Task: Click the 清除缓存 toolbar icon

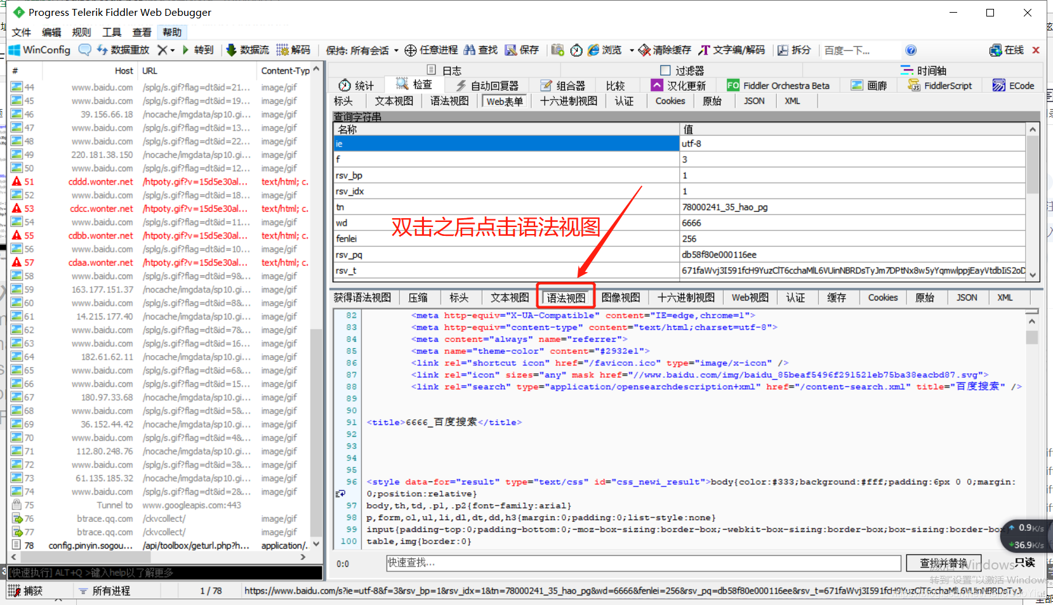Action: tap(644, 50)
